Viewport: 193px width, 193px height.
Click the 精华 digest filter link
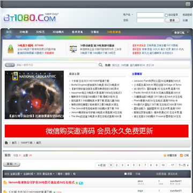tap(60, 174)
